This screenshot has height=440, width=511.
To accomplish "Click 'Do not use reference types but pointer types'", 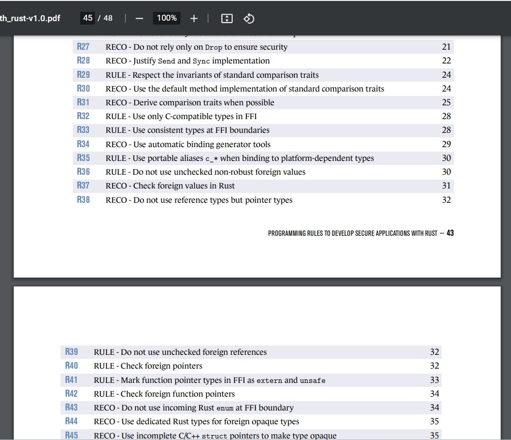I will click(x=199, y=200).
